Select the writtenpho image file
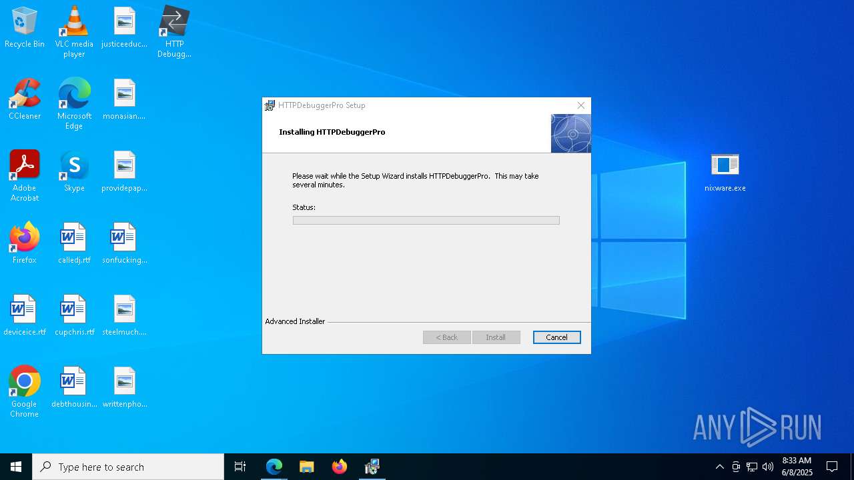This screenshot has width=854, height=480. point(124,387)
